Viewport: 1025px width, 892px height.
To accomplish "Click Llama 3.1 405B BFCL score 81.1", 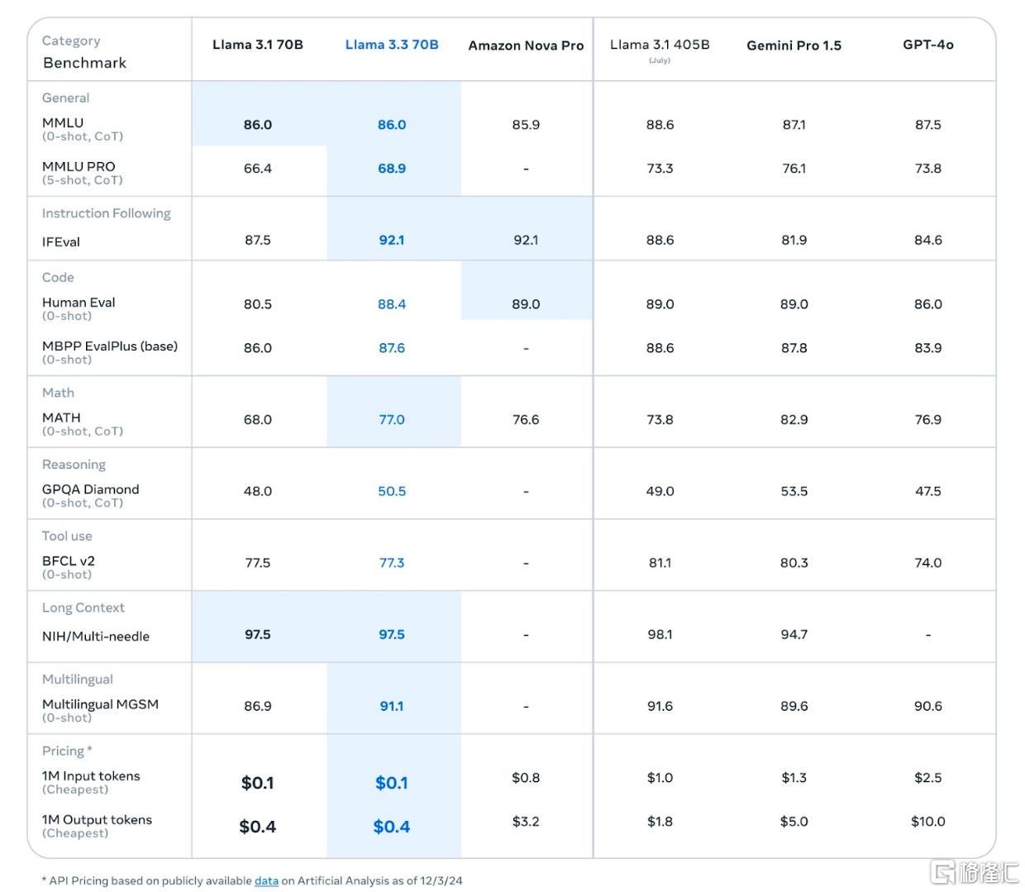I will point(660,563).
